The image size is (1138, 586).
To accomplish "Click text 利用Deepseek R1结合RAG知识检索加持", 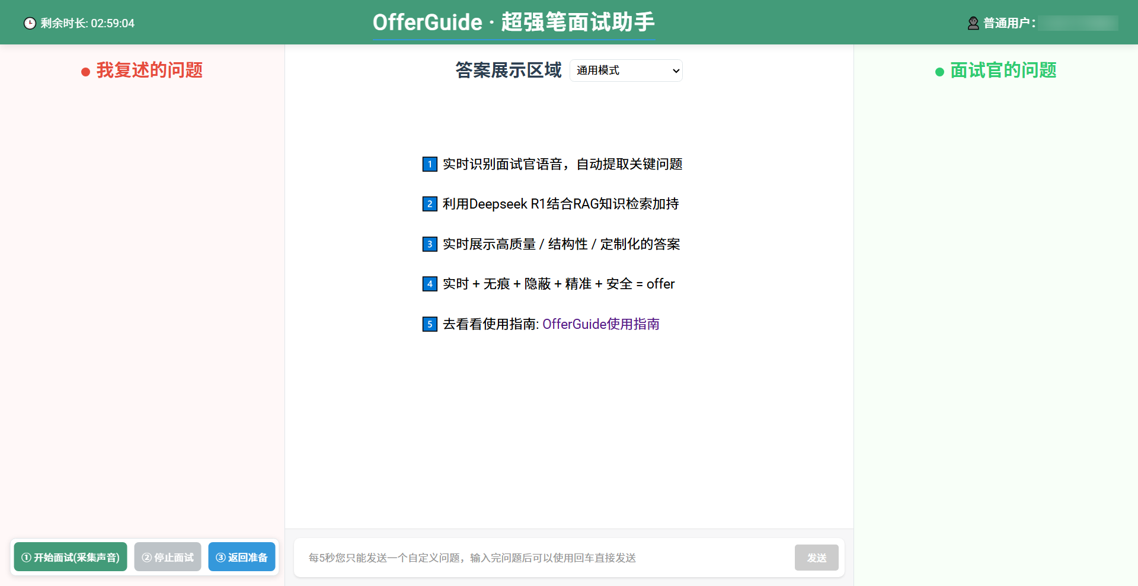I will click(561, 204).
